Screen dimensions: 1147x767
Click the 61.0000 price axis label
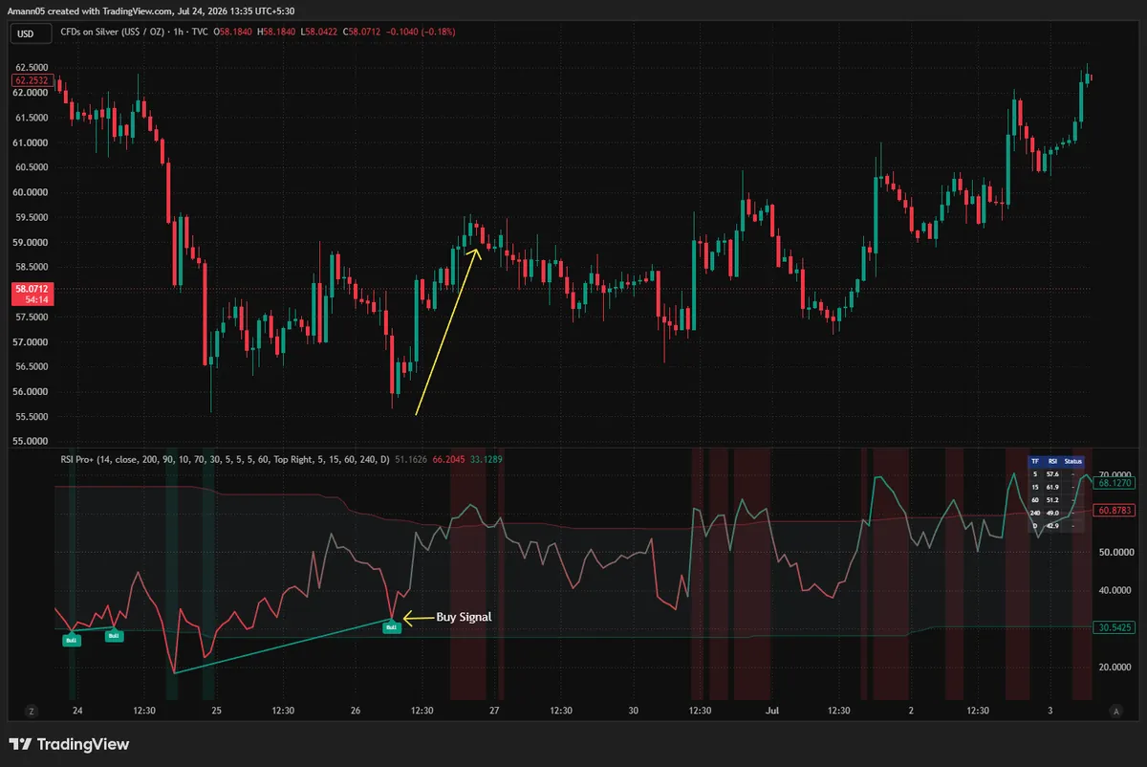coord(32,142)
